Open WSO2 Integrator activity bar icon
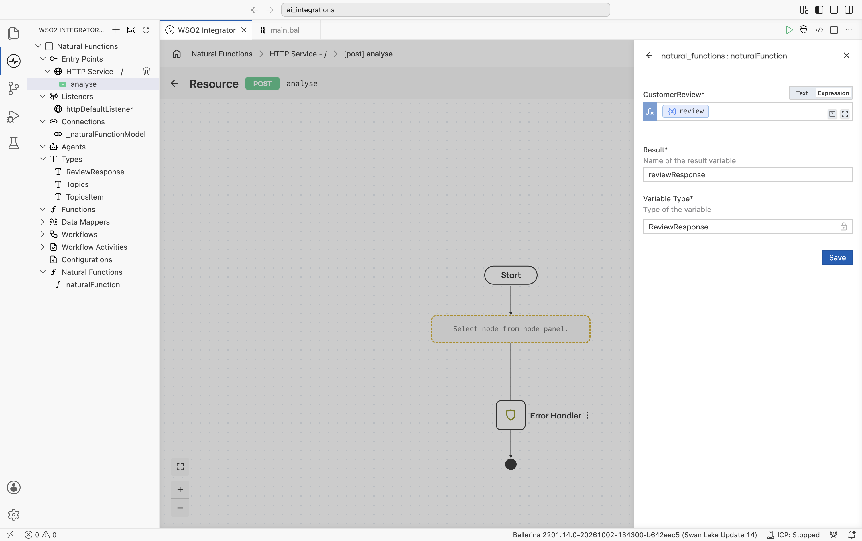Screen dimensions: 862x541 click(14, 61)
